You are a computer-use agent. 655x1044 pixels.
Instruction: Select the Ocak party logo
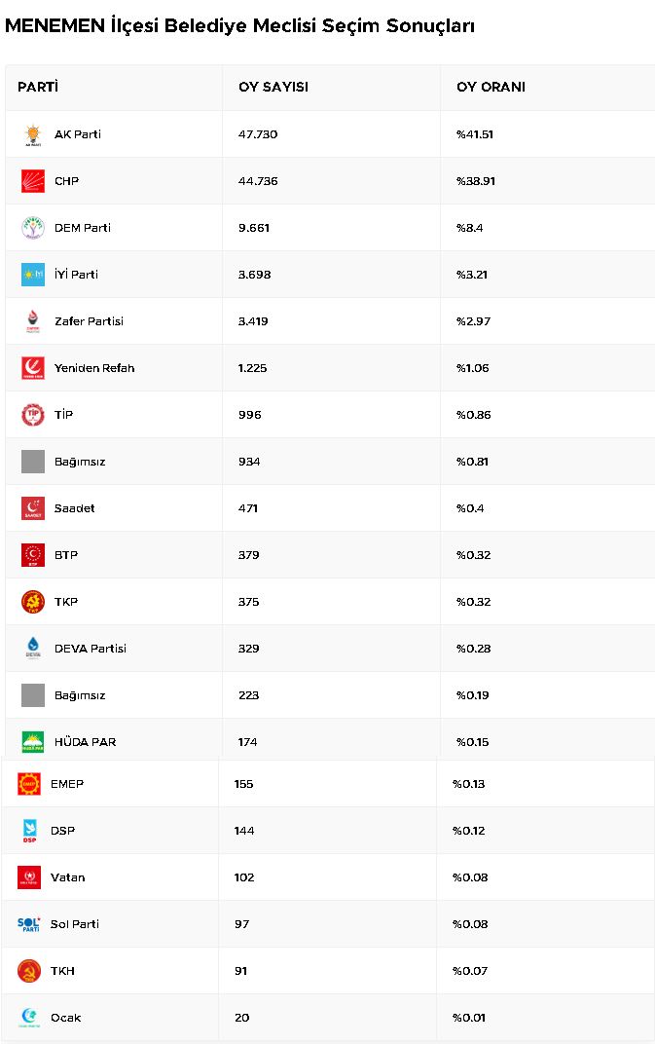click(29, 1018)
